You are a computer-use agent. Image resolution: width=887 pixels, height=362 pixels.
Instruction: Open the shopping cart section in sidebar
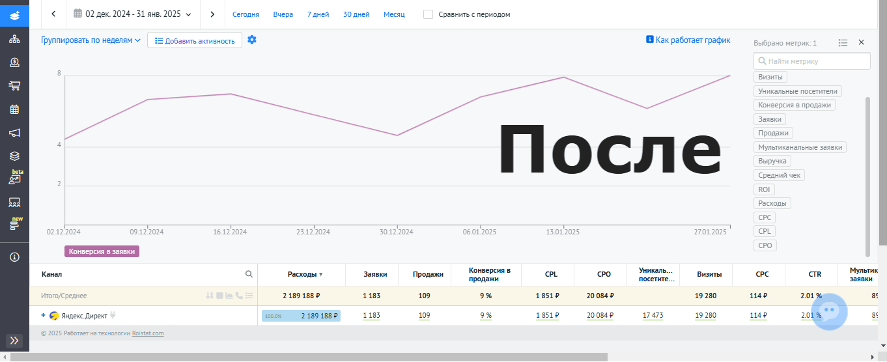point(14,86)
